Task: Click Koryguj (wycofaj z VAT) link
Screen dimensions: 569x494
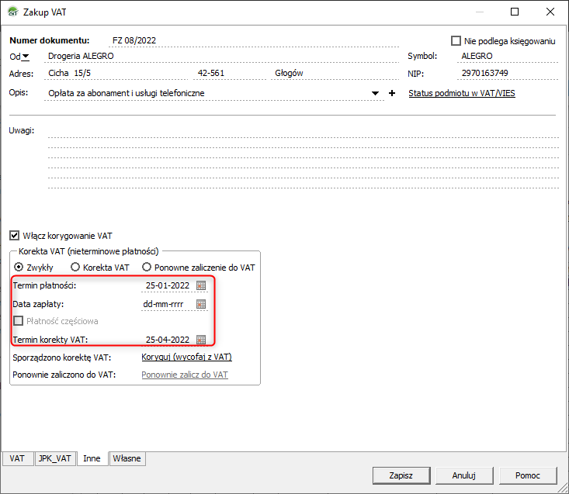Action: 186,357
